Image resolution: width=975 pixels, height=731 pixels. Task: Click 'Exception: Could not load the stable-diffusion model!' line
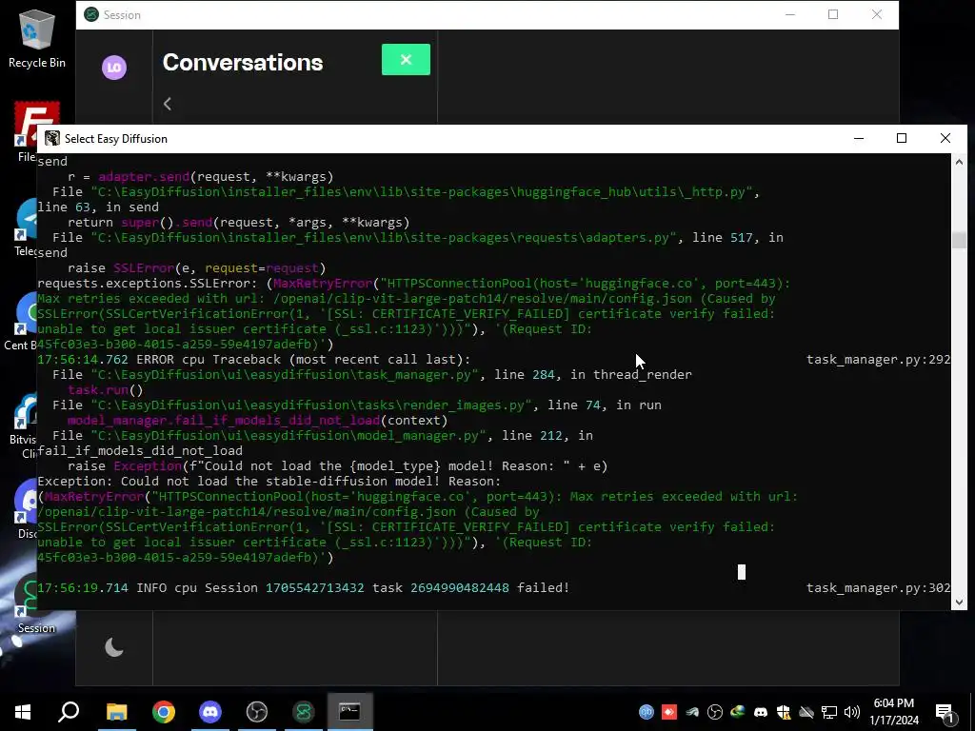[269, 481]
